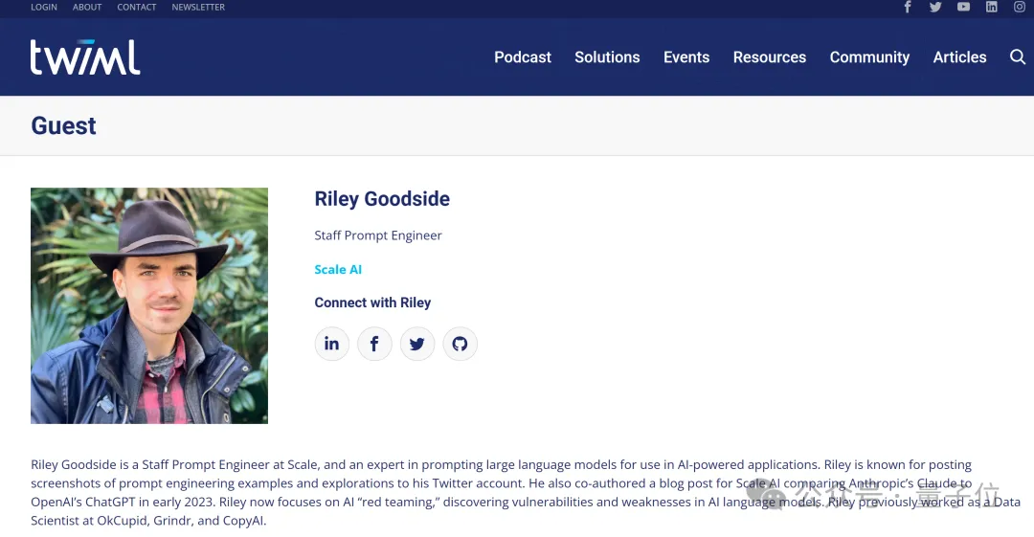The width and height of the screenshot is (1034, 537).
Task: Open TWIML Instagram icon in top bar
Action: coord(1020,7)
